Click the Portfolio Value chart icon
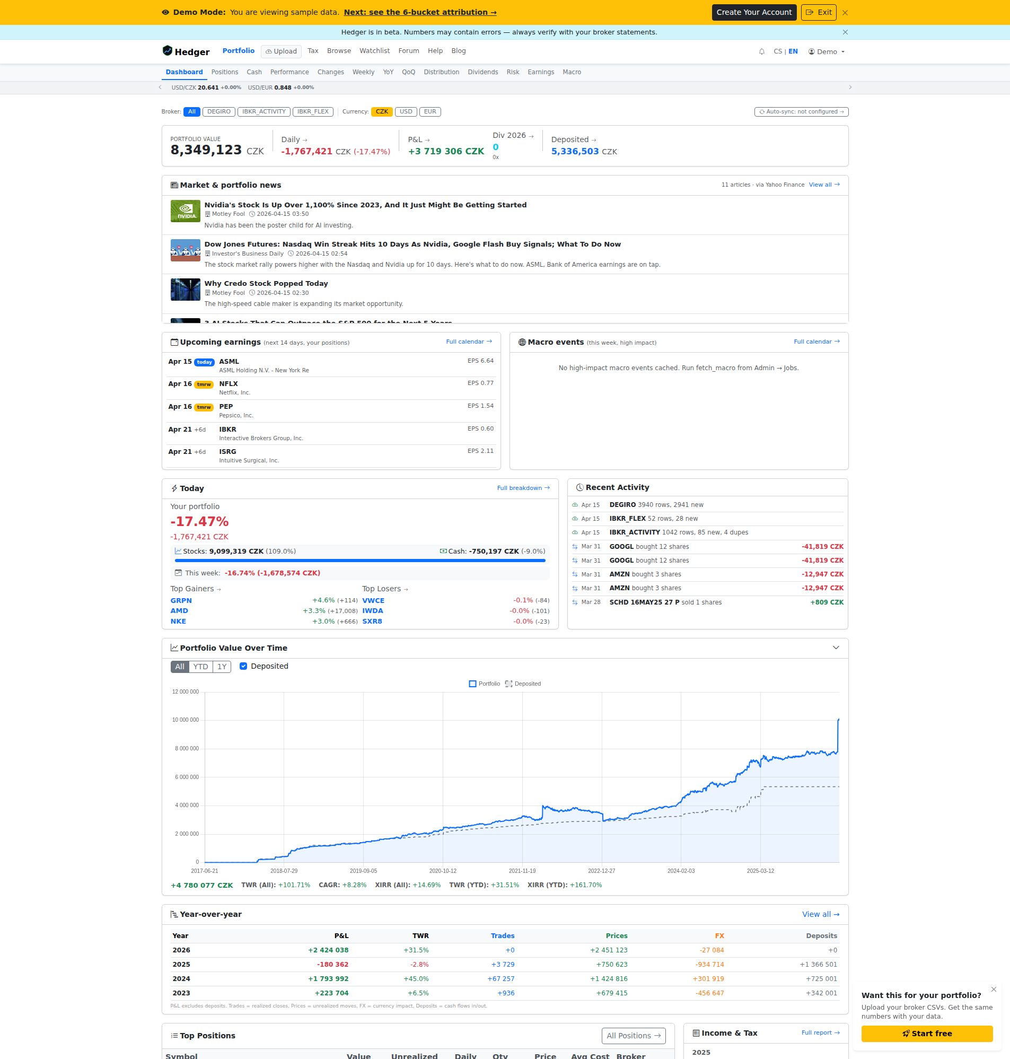 [x=174, y=648]
